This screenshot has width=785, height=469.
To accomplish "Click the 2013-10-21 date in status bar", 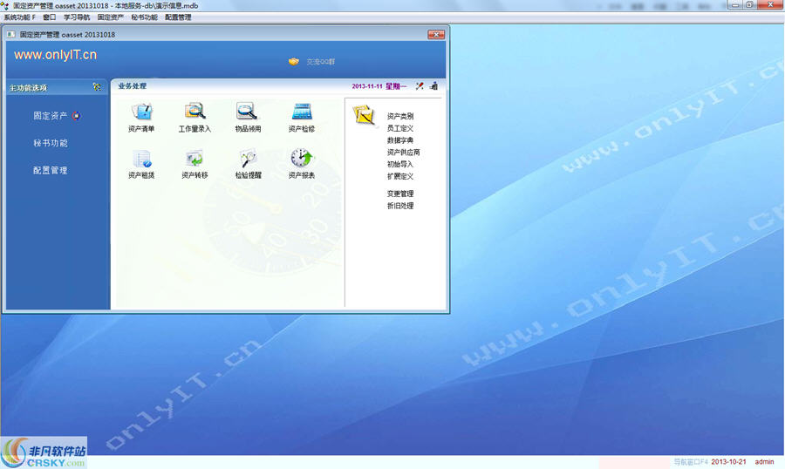I will 728,461.
